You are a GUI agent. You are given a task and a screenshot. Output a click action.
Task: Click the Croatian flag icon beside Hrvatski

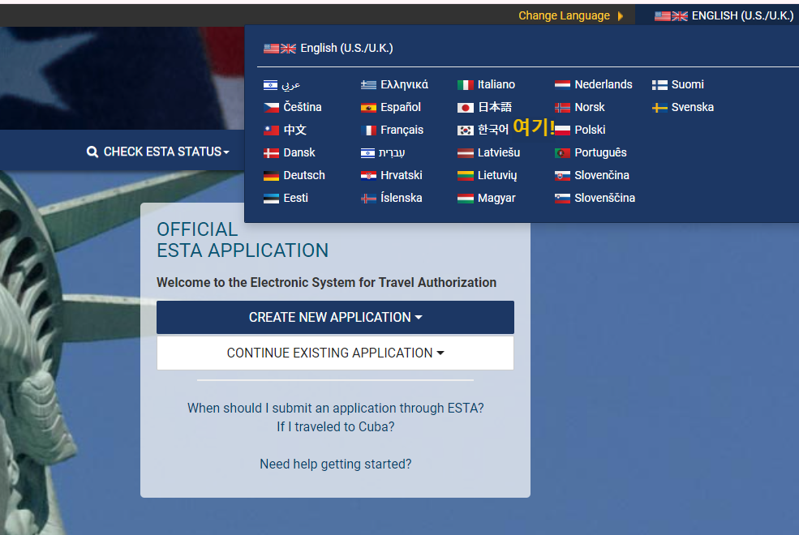click(x=368, y=176)
